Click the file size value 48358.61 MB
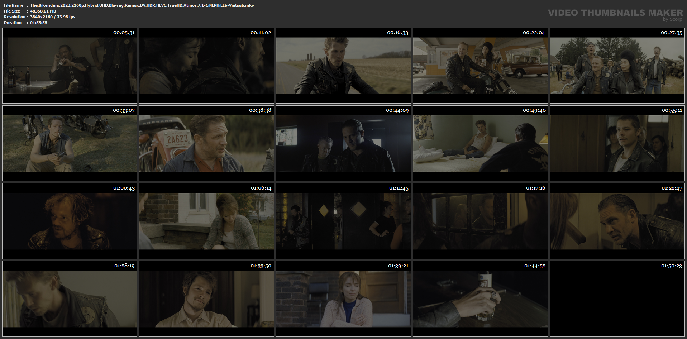Image resolution: width=687 pixels, height=339 pixels. tap(43, 11)
